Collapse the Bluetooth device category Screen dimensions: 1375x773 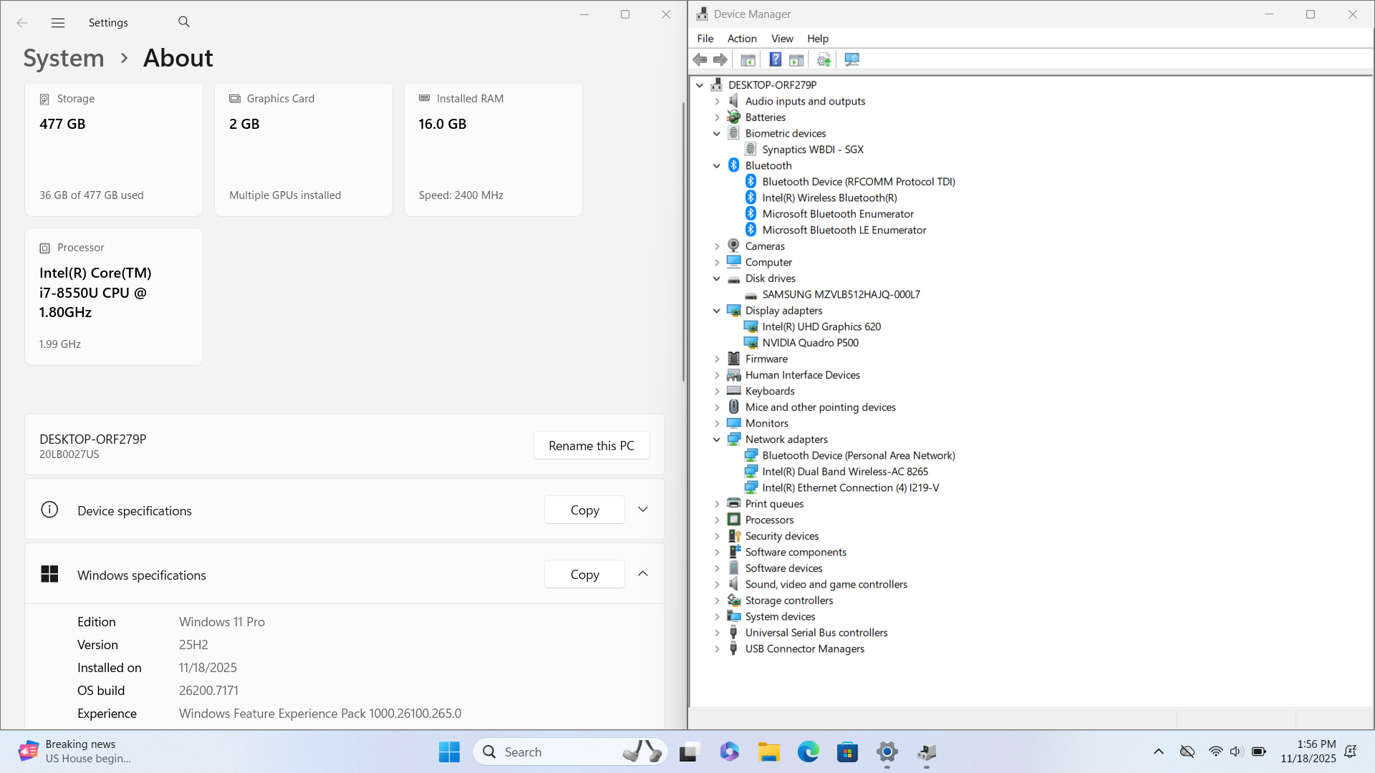717,166
